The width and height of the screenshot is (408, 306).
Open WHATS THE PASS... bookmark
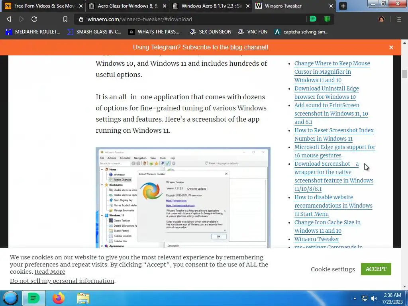[154, 32]
